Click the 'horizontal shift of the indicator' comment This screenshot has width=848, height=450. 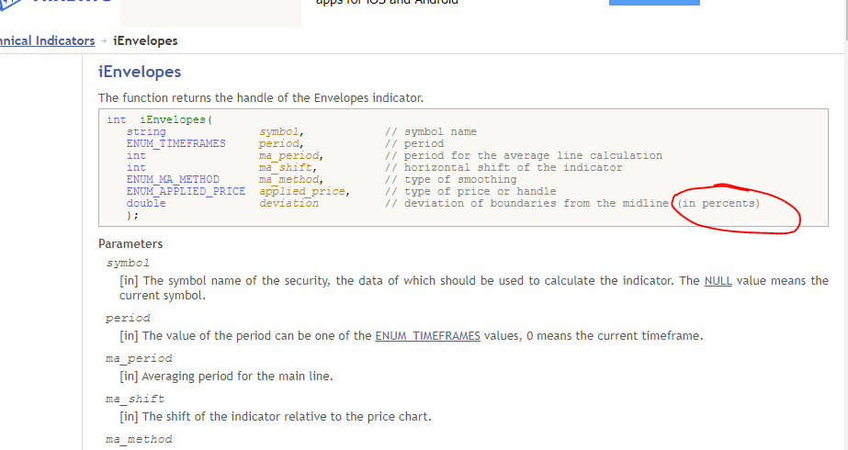tap(513, 167)
